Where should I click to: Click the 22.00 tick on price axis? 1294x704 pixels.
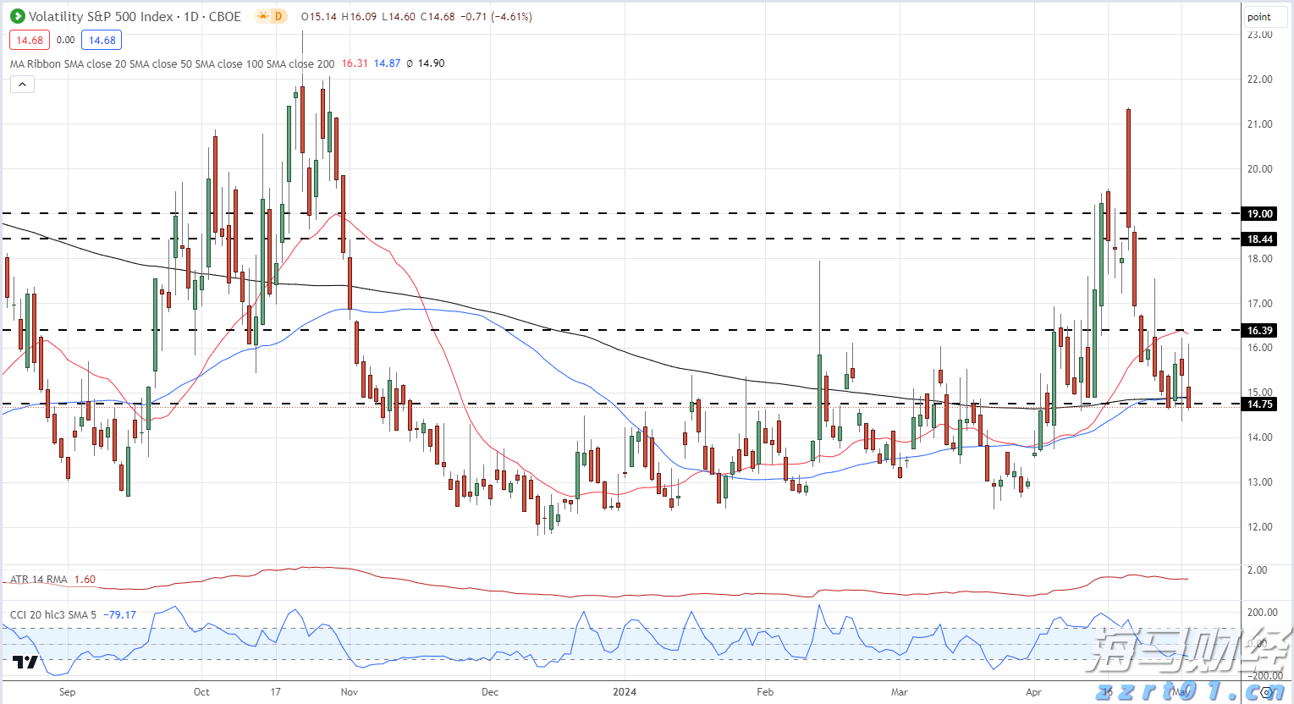click(1259, 80)
